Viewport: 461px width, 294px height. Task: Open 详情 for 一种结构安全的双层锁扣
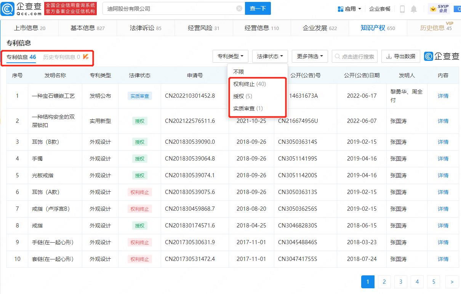(443, 121)
